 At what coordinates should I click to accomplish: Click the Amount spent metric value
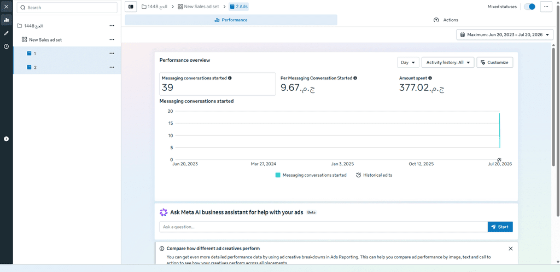click(x=422, y=88)
